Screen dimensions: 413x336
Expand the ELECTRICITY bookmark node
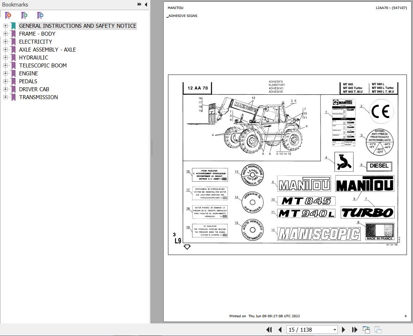(5, 41)
